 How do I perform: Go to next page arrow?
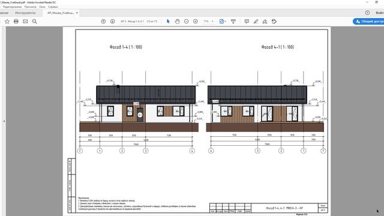pyautogui.click(x=112, y=22)
